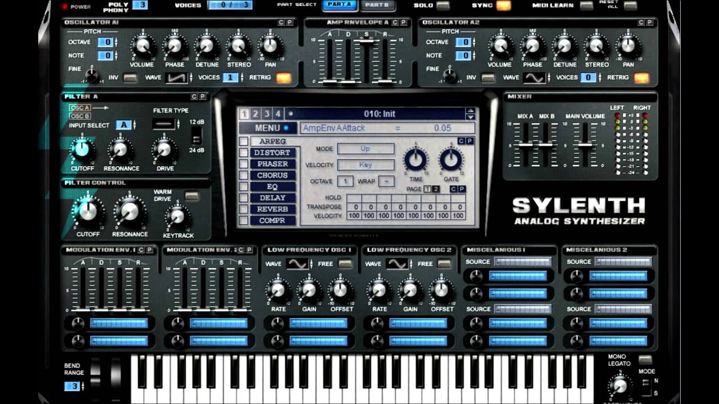Click Filter A Resonance knob
The height and width of the screenshot is (404, 719).
click(120, 149)
